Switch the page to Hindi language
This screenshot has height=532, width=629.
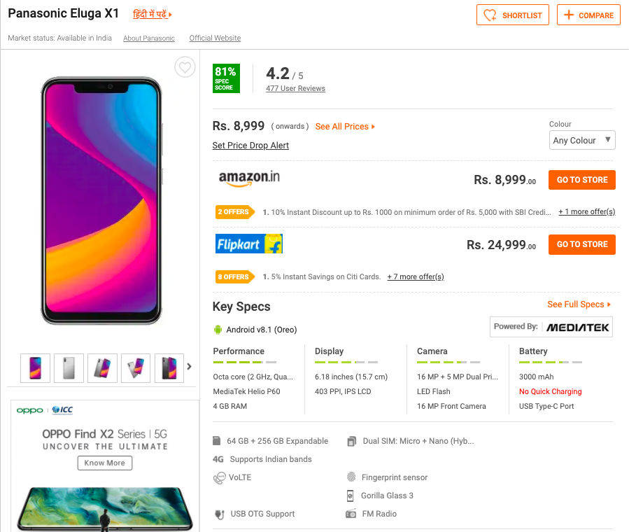pyautogui.click(x=152, y=14)
